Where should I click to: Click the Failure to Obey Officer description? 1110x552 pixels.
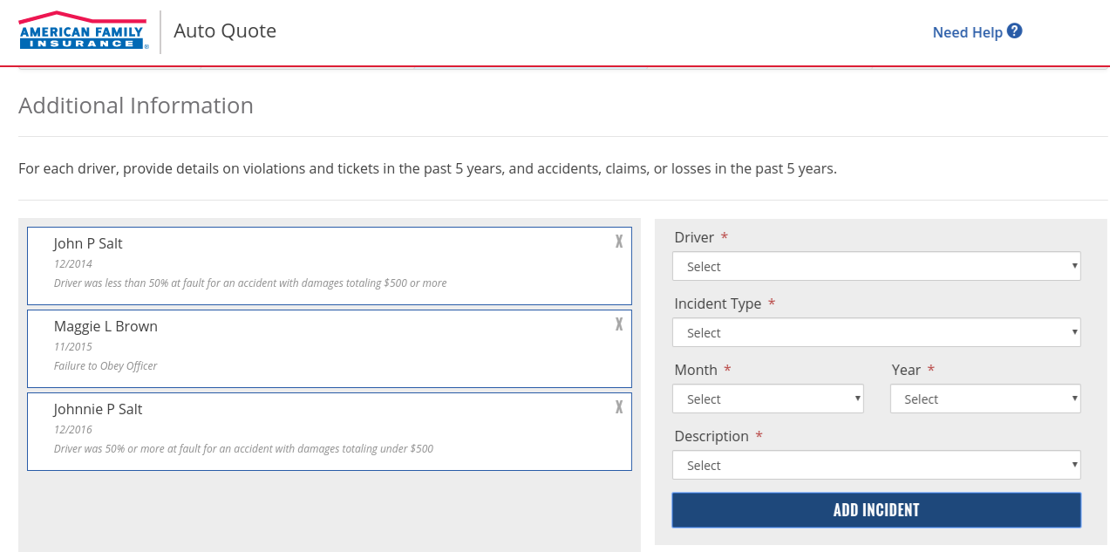(x=106, y=366)
